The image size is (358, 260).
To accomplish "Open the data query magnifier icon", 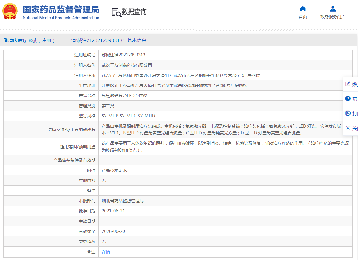I will 116,13.
